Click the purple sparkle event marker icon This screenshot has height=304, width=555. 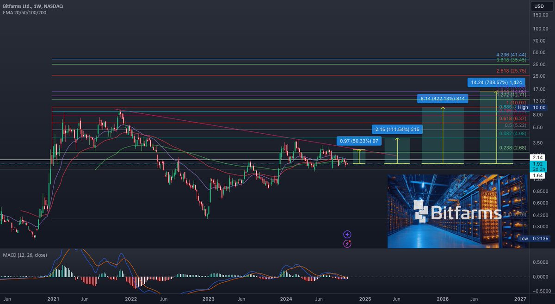pyautogui.click(x=347, y=235)
